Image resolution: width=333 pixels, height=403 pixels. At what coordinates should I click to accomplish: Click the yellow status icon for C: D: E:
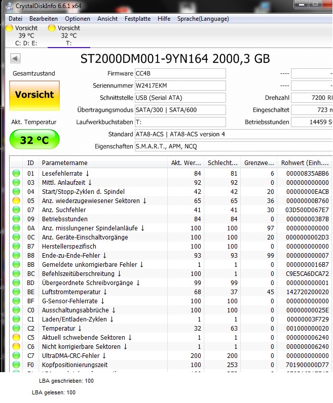[x=9, y=28]
